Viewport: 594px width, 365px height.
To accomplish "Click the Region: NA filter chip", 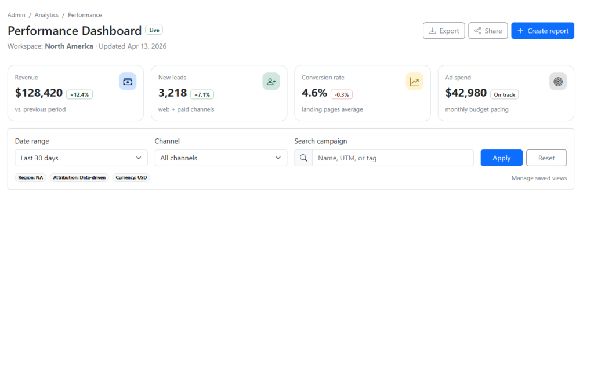I will point(31,178).
